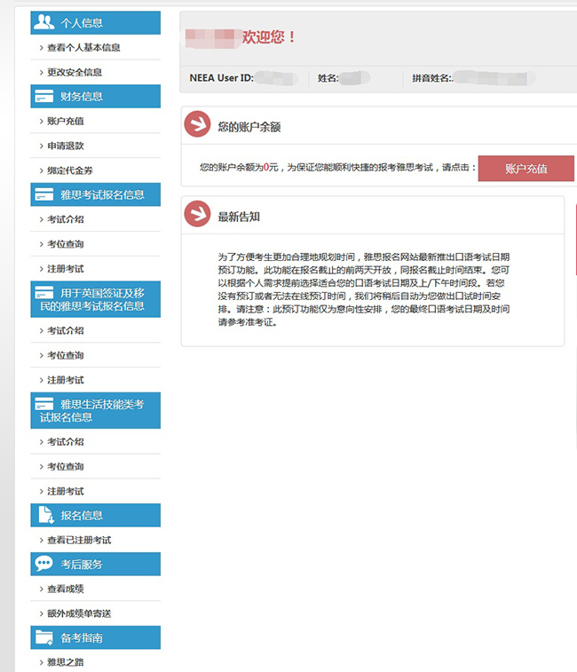Select 额外成绩单寄送 in the sidebar
Screen dimensions: 577x672
point(79,613)
